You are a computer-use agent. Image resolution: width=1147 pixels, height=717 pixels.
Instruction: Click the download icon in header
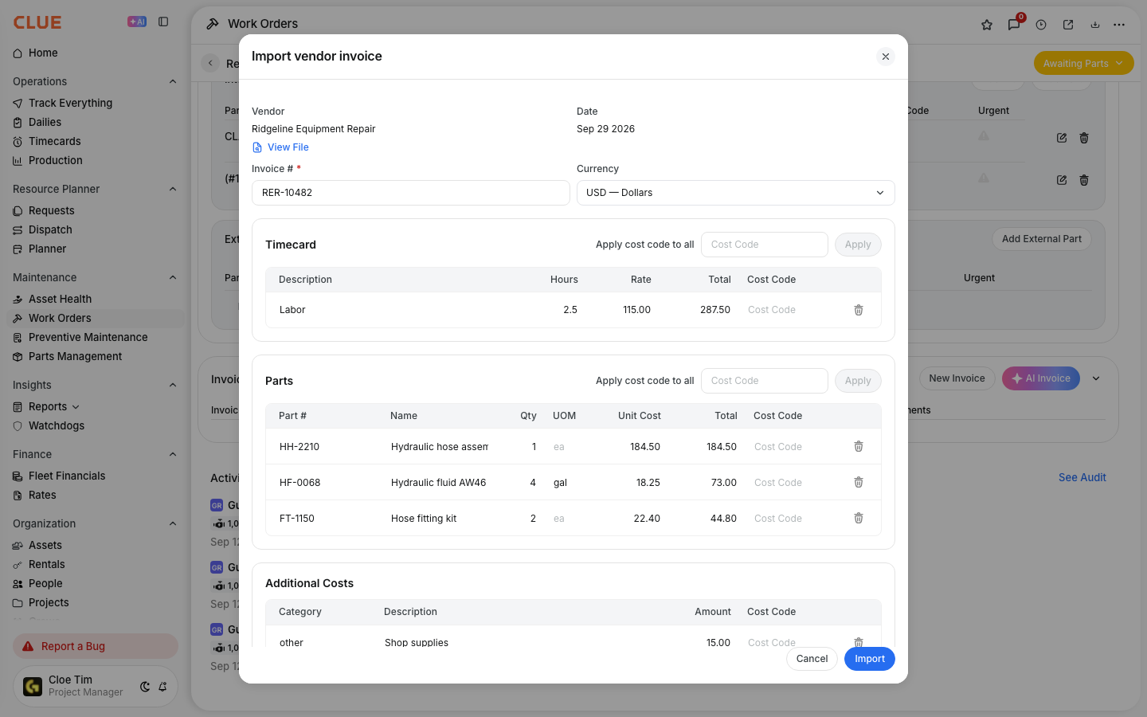pyautogui.click(x=1095, y=25)
